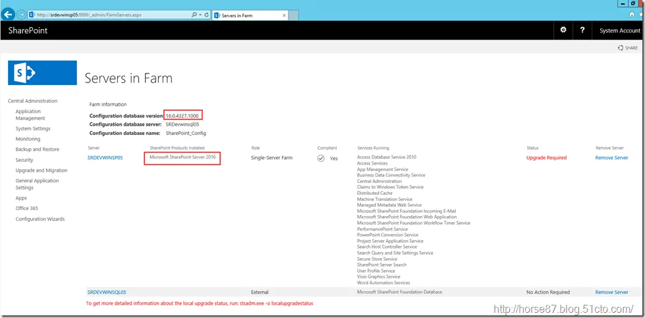Open Apps navigation link
The height and width of the screenshot is (318, 645).
(x=21, y=198)
